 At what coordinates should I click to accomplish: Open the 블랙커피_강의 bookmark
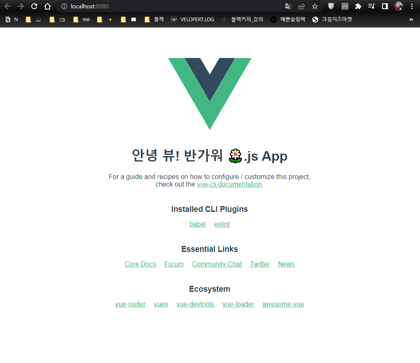(x=242, y=20)
